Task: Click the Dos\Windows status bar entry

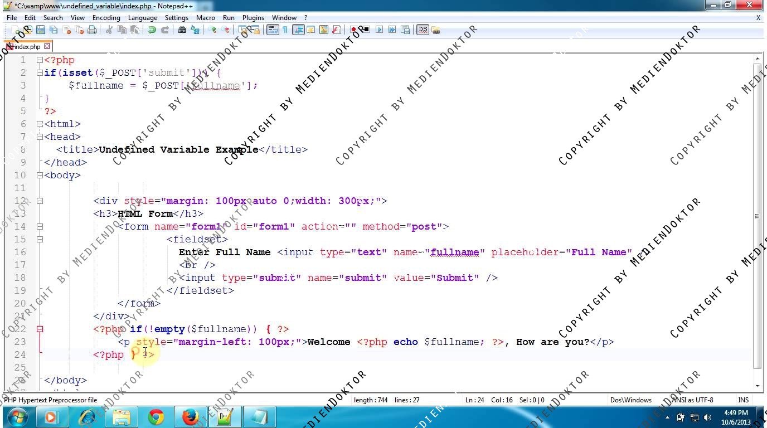Action: 631,400
